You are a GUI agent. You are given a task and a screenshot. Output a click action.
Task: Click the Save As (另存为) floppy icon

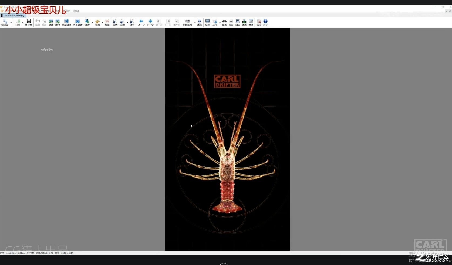pos(28,22)
